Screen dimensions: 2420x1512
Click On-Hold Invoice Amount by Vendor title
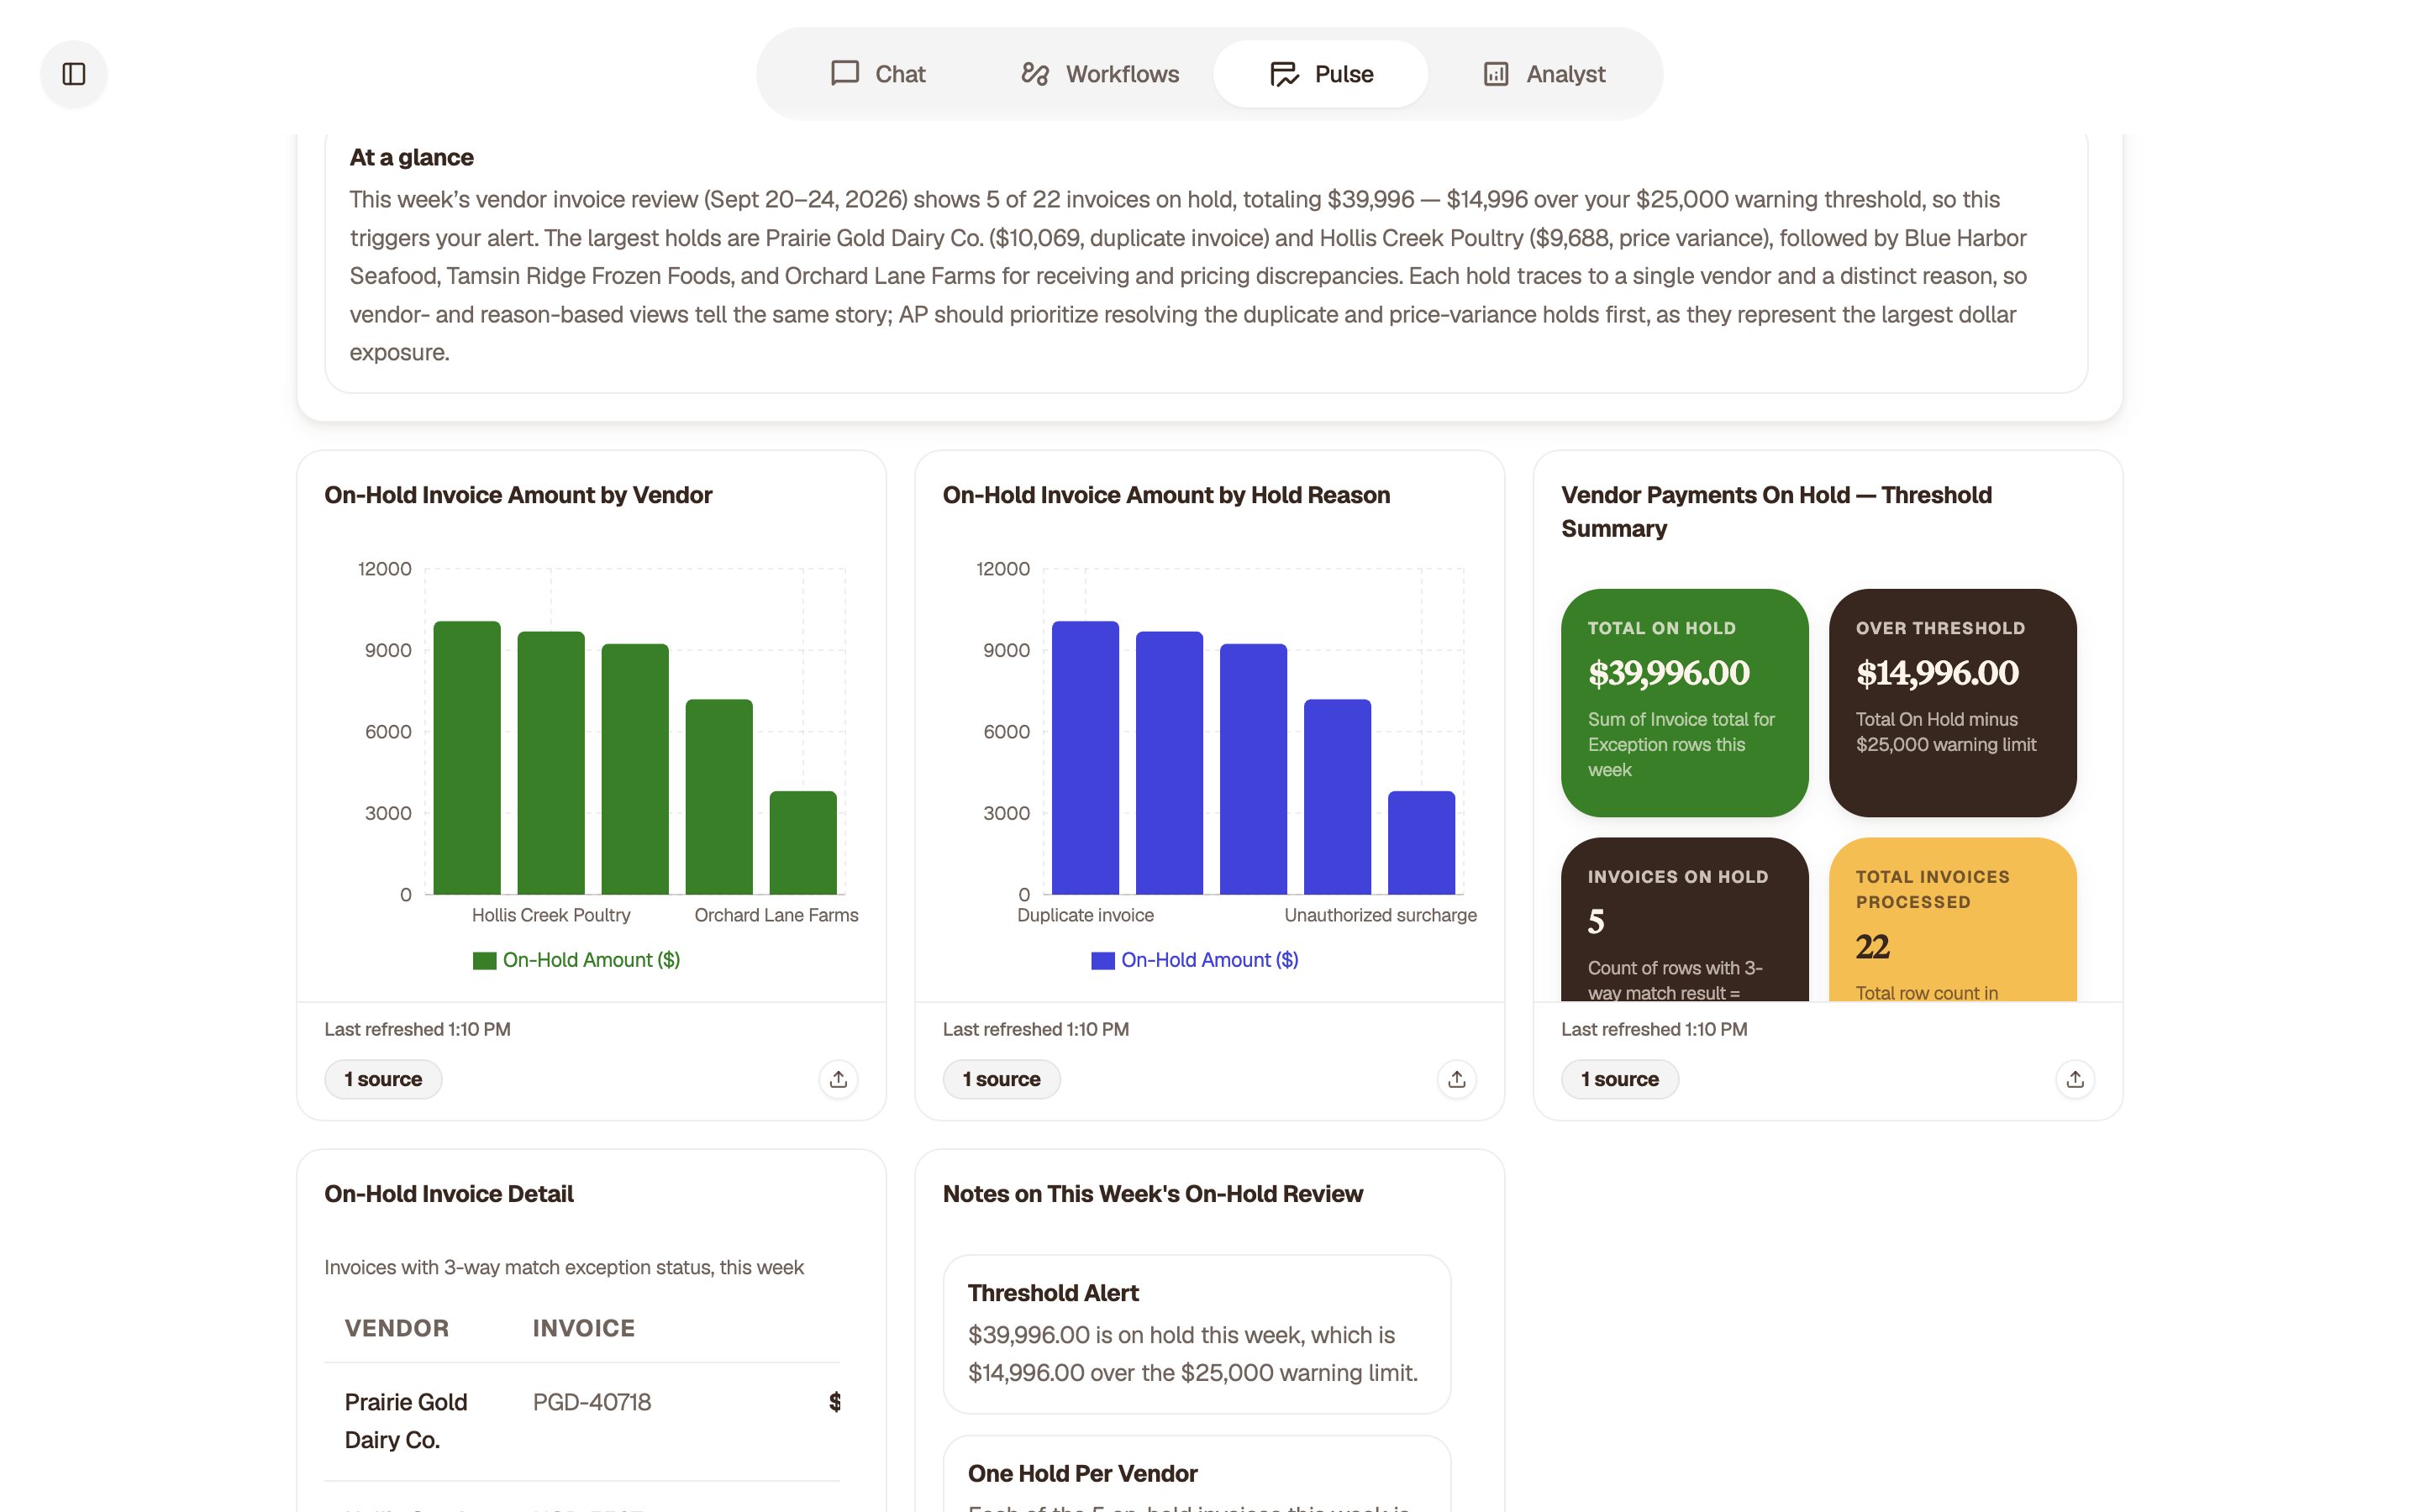pos(518,495)
